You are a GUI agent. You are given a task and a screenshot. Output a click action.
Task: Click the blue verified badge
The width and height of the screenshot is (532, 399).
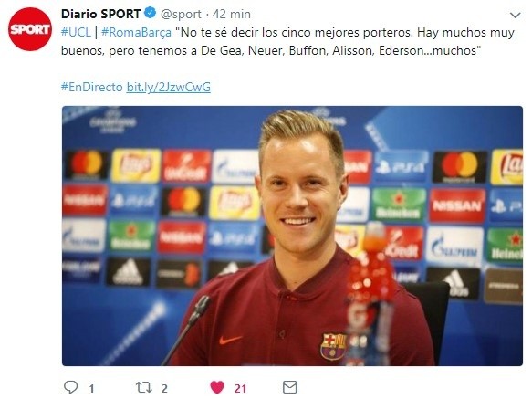click(x=151, y=14)
